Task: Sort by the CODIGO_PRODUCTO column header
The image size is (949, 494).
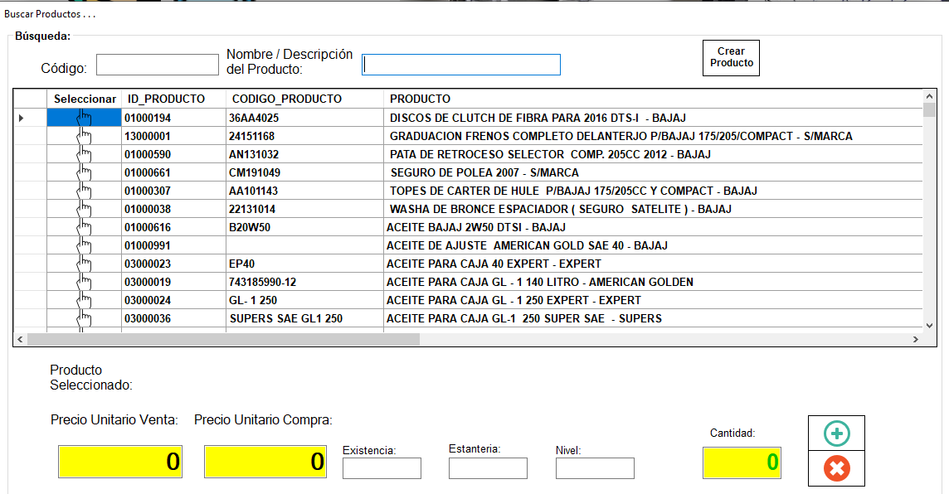Action: point(285,99)
